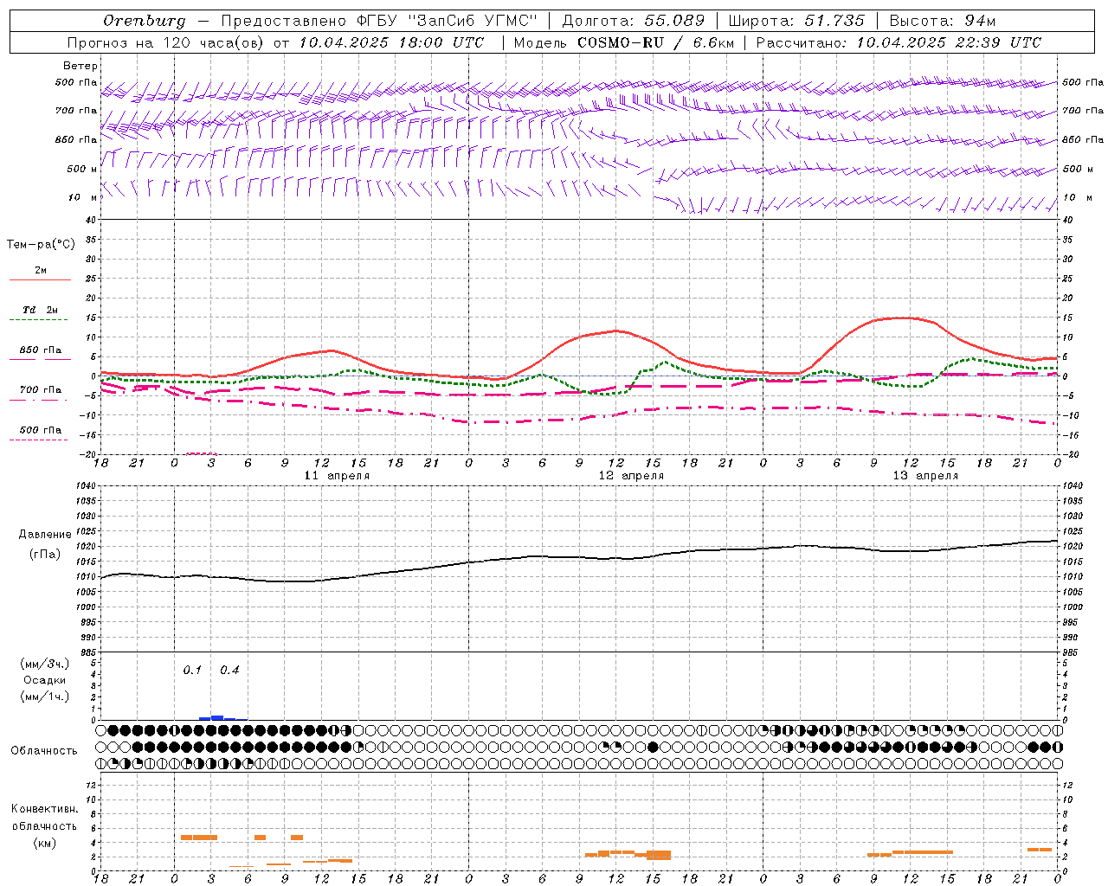Image resolution: width=1108 pixels, height=886 pixels.
Task: Click the (мм/1ч.) precipitation unit label
Action: tap(45, 697)
